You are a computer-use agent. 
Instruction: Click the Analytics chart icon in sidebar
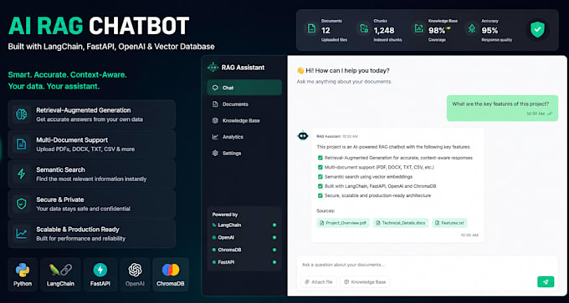click(215, 137)
